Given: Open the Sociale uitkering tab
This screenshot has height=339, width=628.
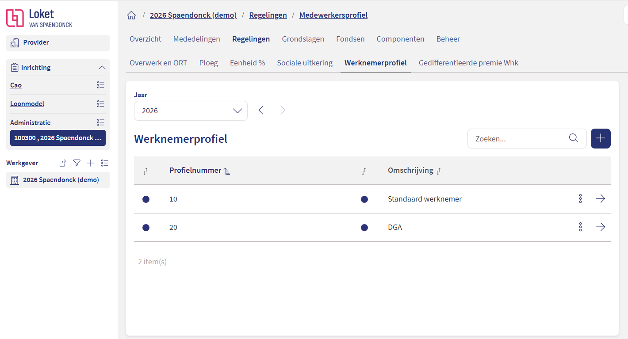Looking at the screenshot, I should pyautogui.click(x=305, y=63).
